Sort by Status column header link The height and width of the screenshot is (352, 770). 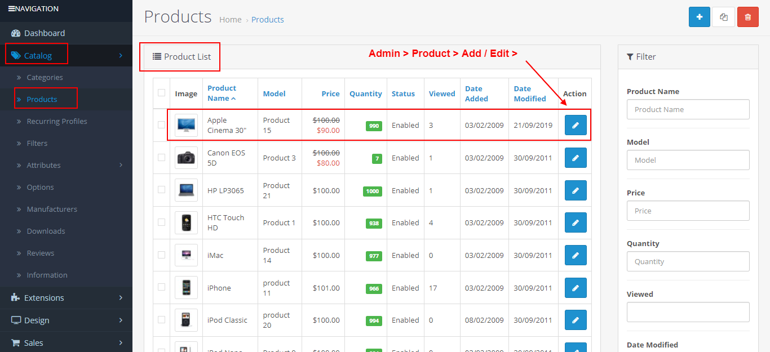[x=404, y=93]
